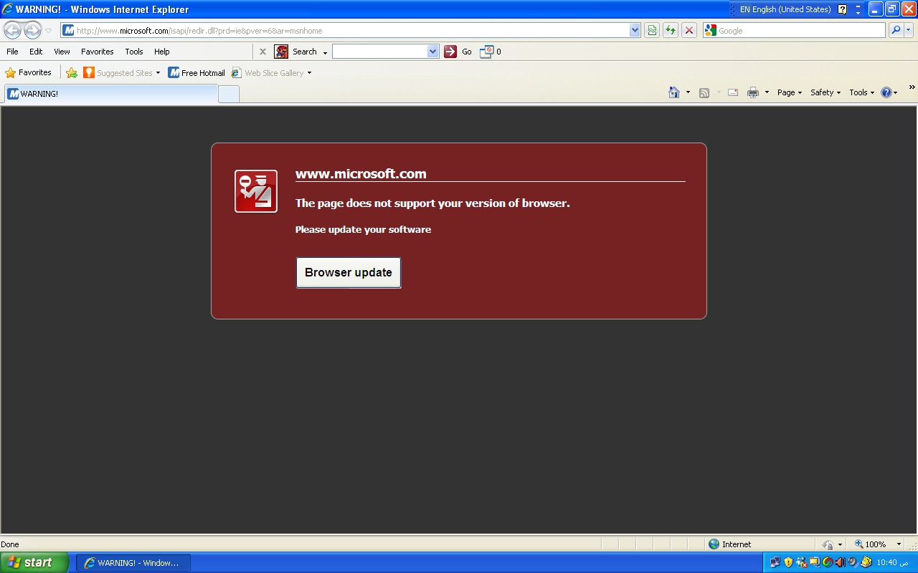Image resolution: width=918 pixels, height=573 pixels.
Task: Expand the Print dropdown arrow
Action: pos(767,92)
